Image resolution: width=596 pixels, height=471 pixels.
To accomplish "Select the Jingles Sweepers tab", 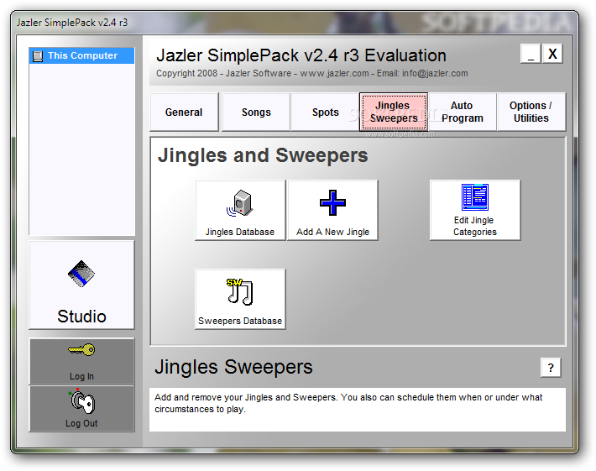I will (x=394, y=113).
